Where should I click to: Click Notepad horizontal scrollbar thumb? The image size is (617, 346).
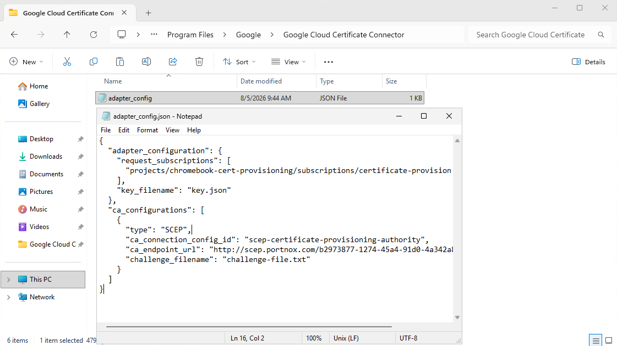(249, 326)
